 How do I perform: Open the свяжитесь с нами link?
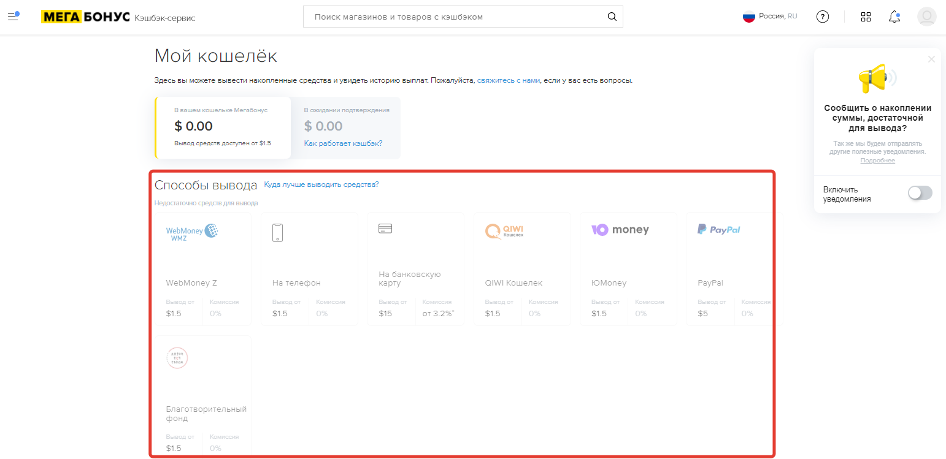[509, 80]
